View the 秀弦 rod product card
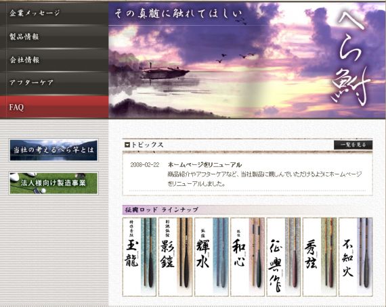 pyautogui.click(x=320, y=257)
